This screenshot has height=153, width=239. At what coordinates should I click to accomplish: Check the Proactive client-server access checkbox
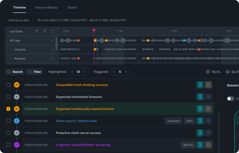[x=8, y=133]
